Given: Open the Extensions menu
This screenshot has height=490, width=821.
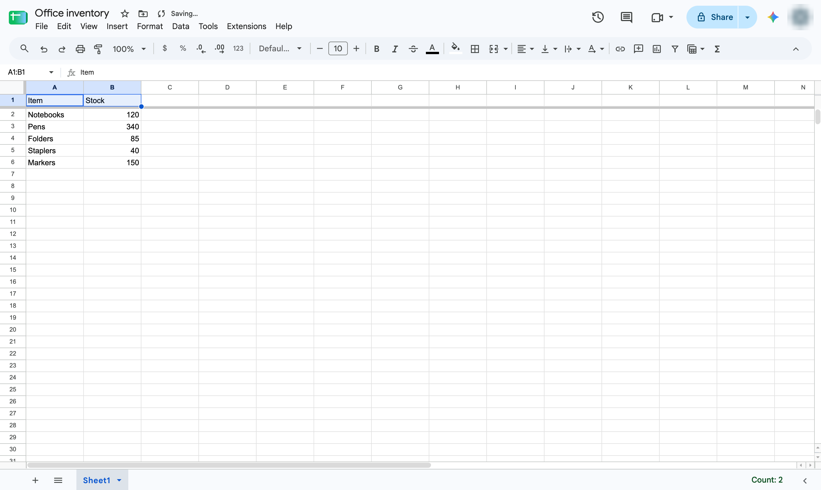Looking at the screenshot, I should click(247, 26).
